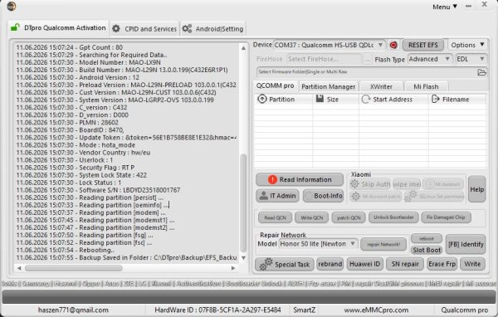Click the application logo in the title bar
The width and height of the screenshot is (498, 317).
(12, 6)
